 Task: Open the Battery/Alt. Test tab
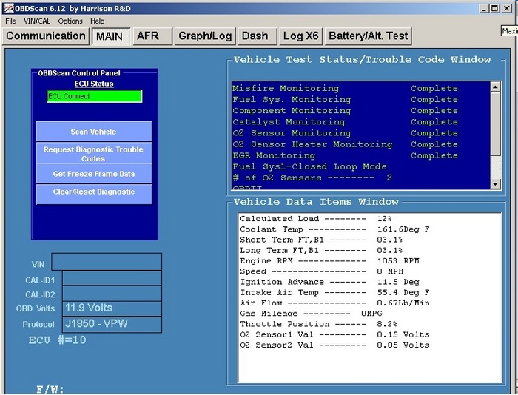pos(369,36)
